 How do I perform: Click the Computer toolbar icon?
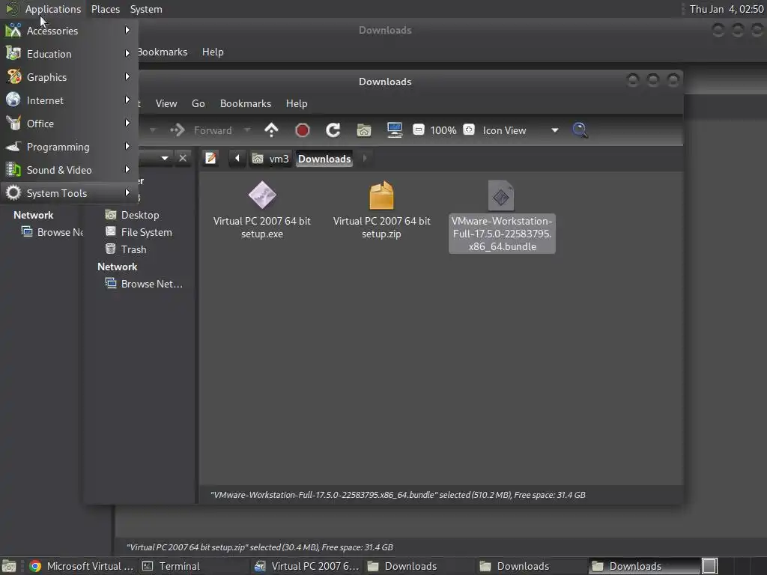[394, 130]
